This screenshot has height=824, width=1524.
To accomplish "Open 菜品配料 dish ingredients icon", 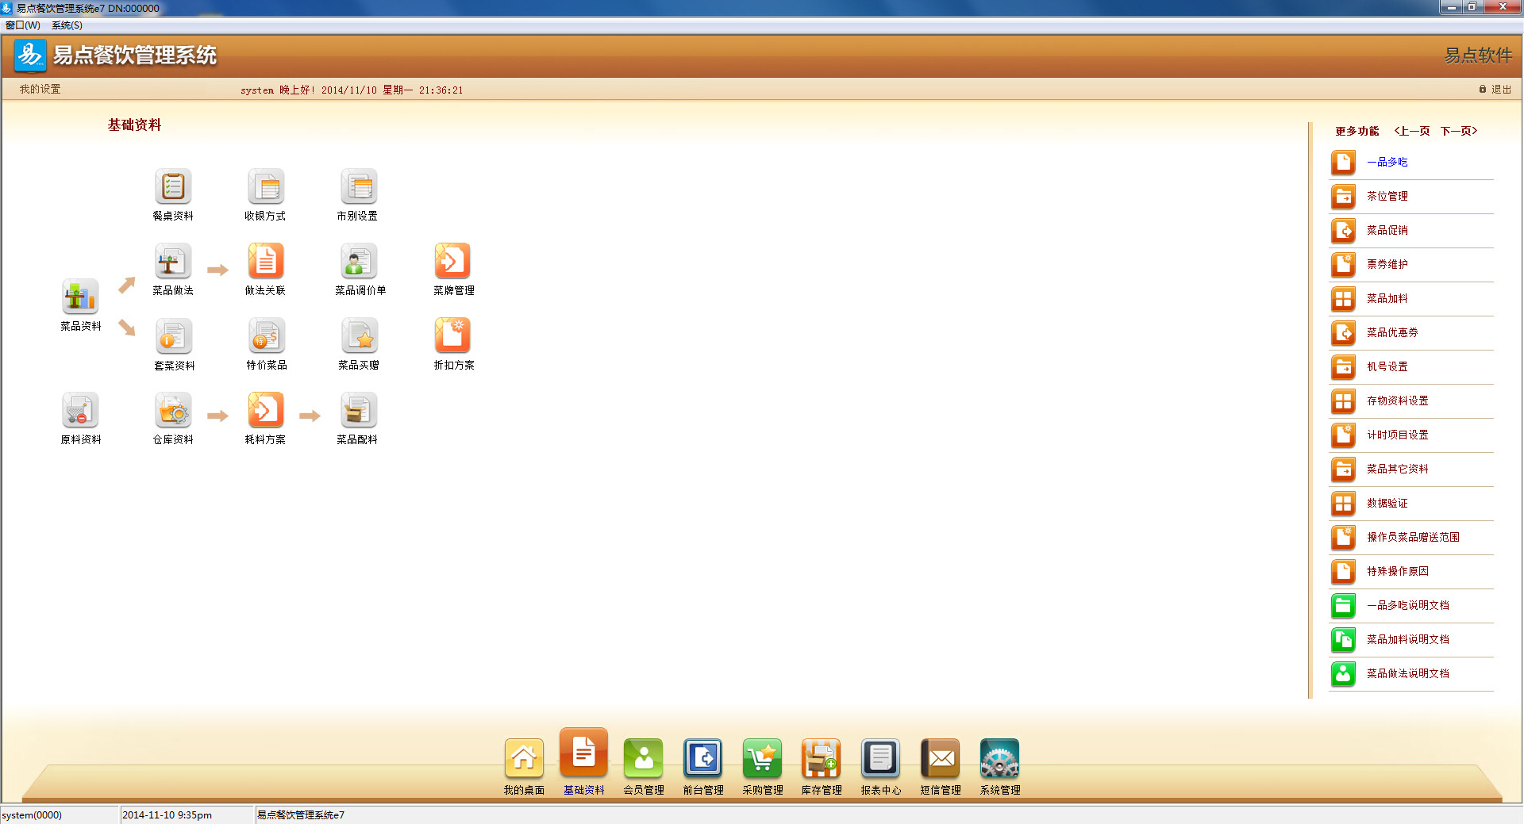I will tap(358, 411).
